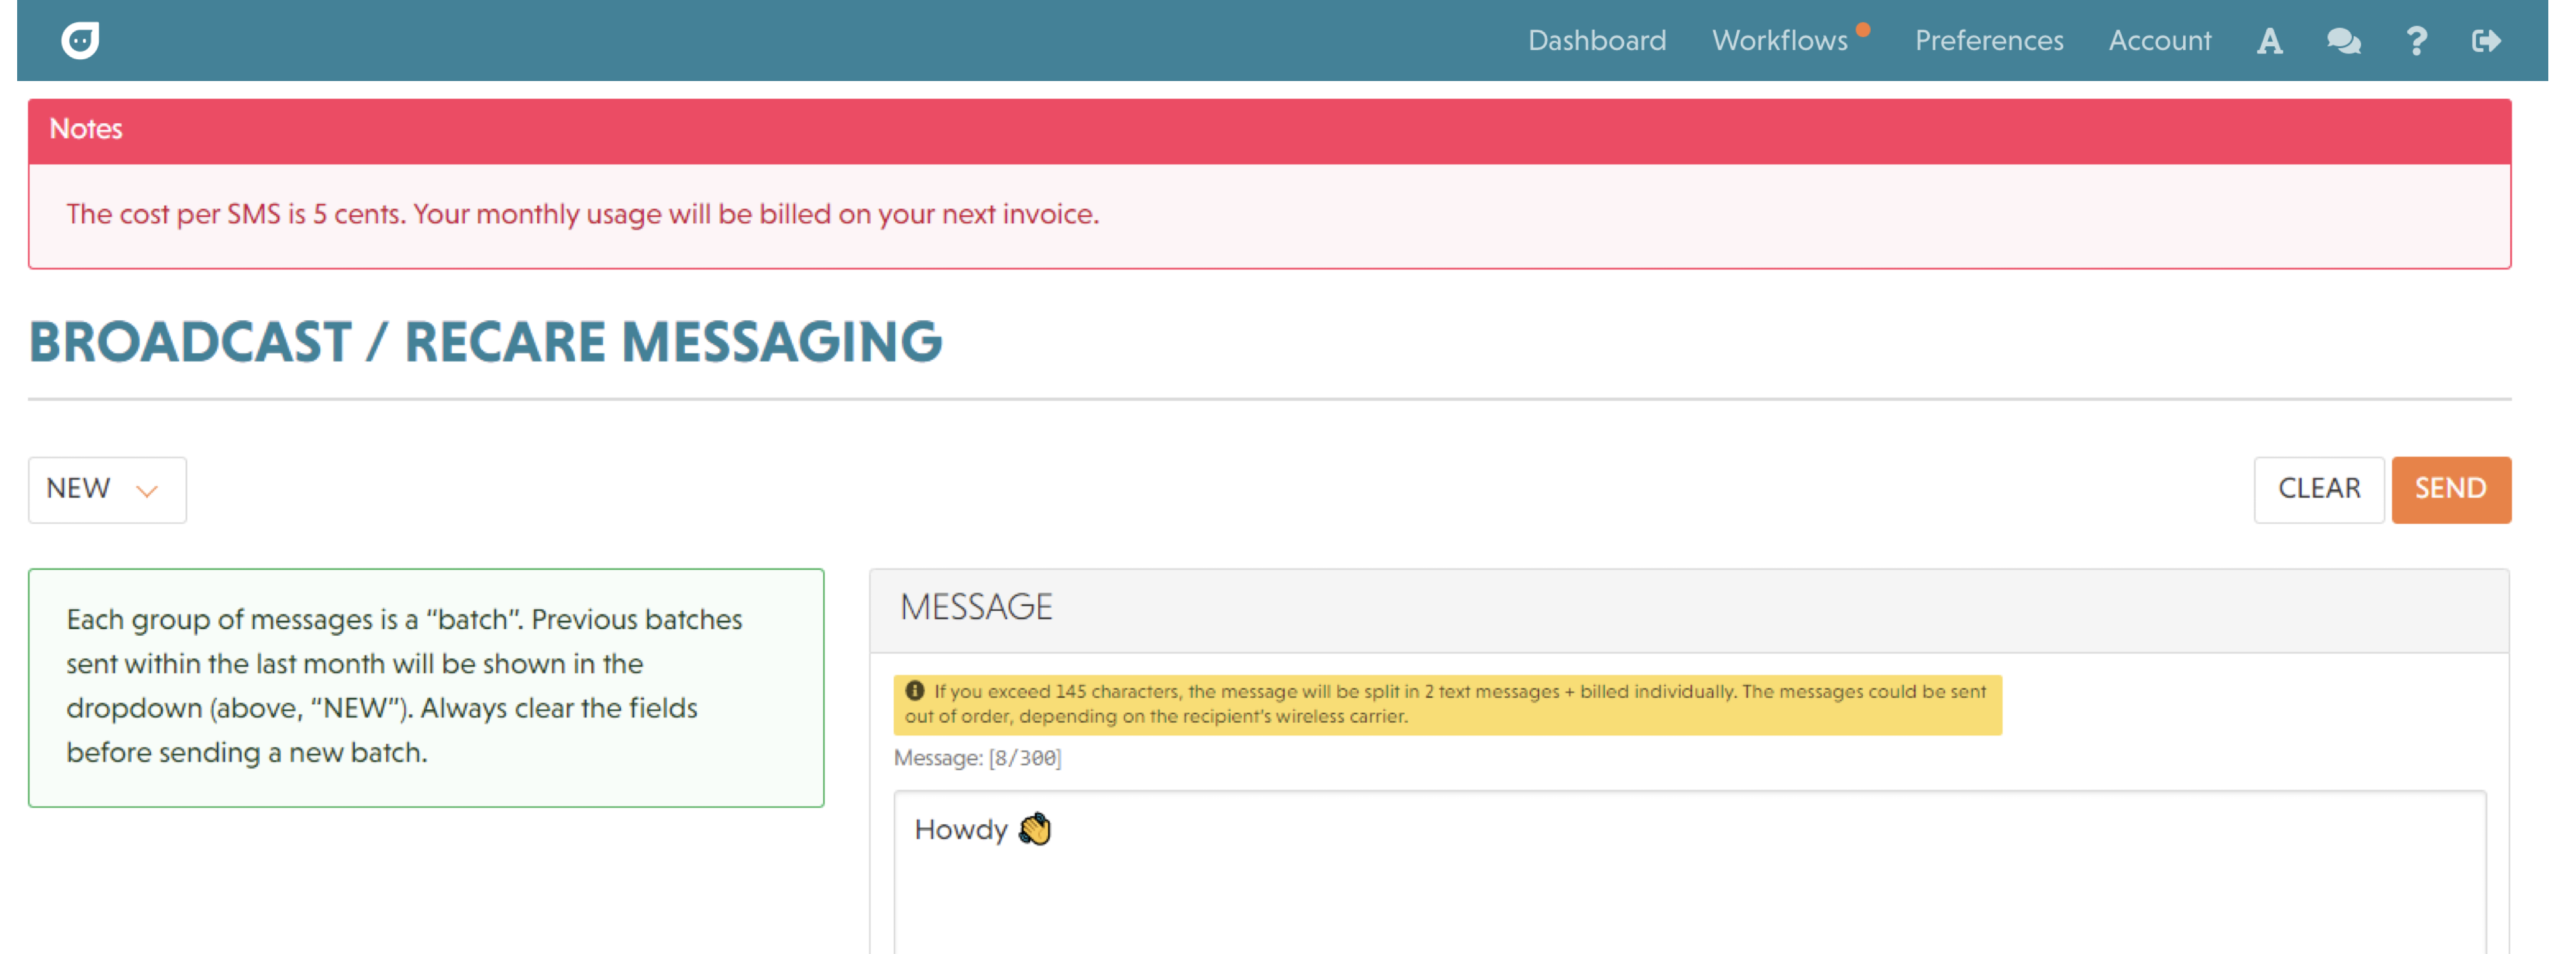Click the green batch explanation box
This screenshot has height=954, width=2576.
point(426,688)
